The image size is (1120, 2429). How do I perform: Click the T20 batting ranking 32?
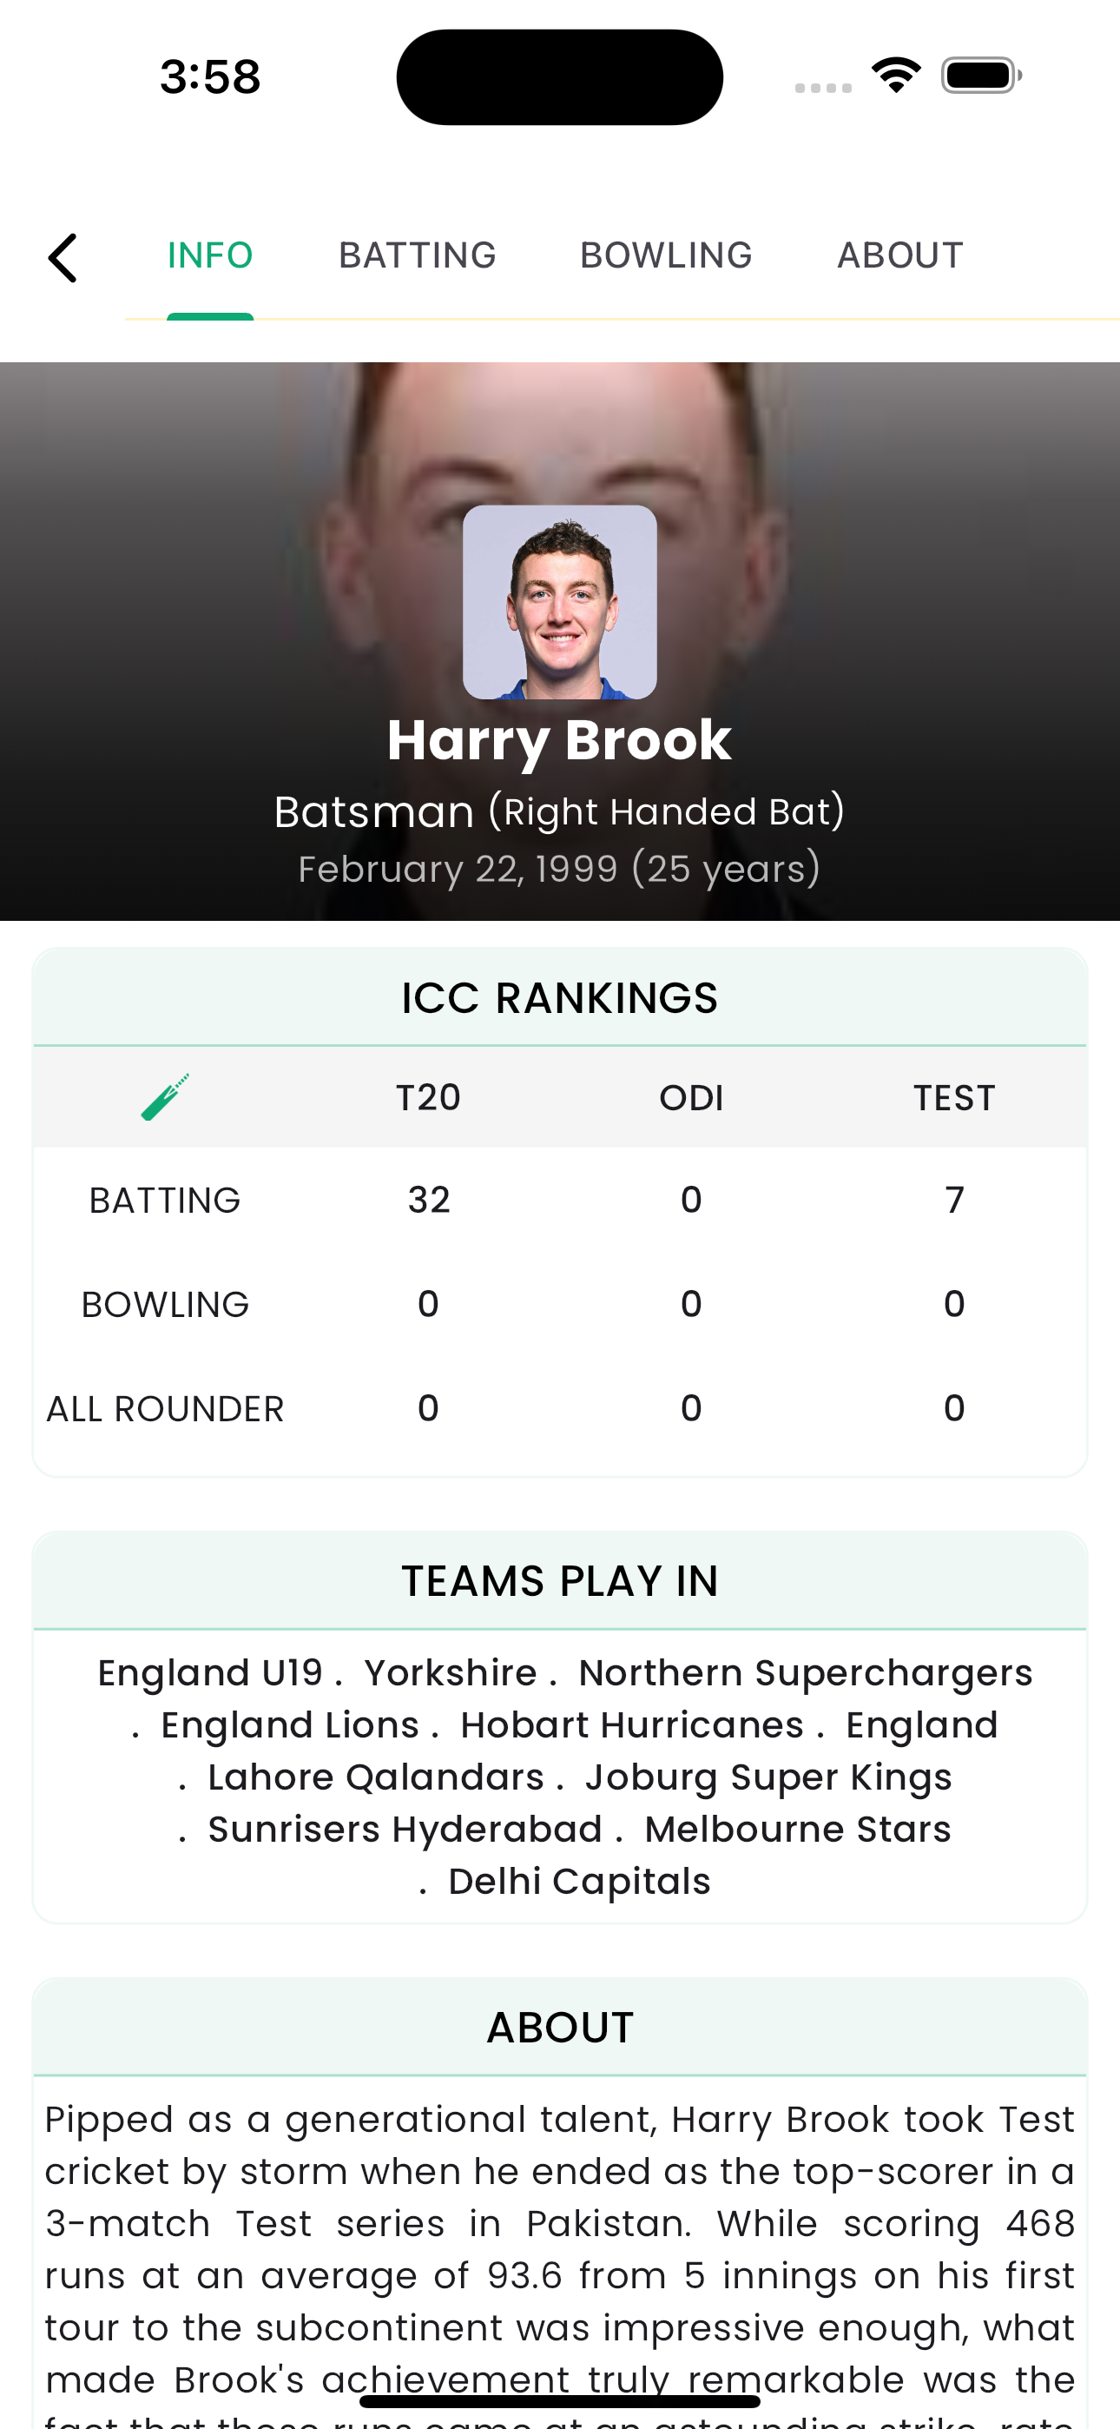428,1200
